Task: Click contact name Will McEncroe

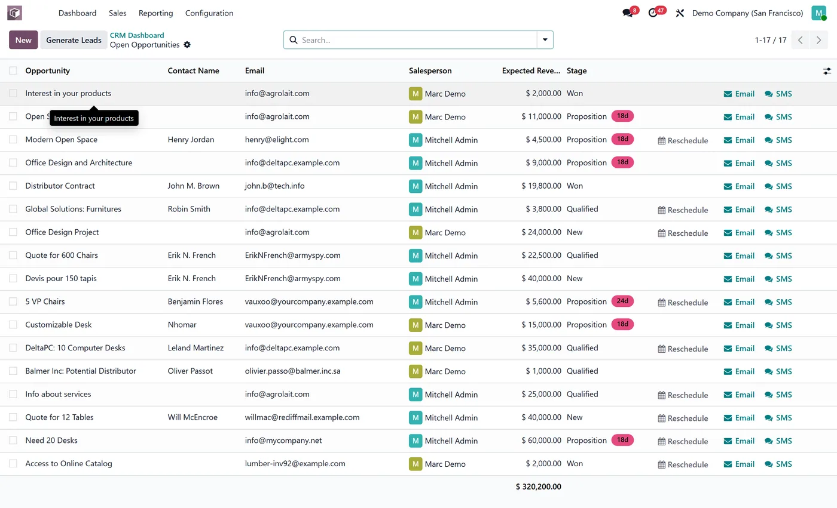Action: pyautogui.click(x=193, y=417)
